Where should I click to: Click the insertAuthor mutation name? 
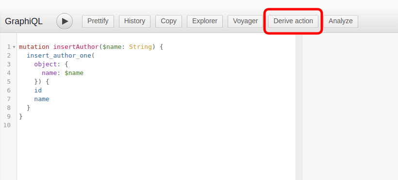pyautogui.click(x=76, y=47)
